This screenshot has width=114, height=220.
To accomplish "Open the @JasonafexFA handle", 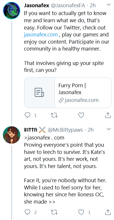I will click(x=68, y=5).
